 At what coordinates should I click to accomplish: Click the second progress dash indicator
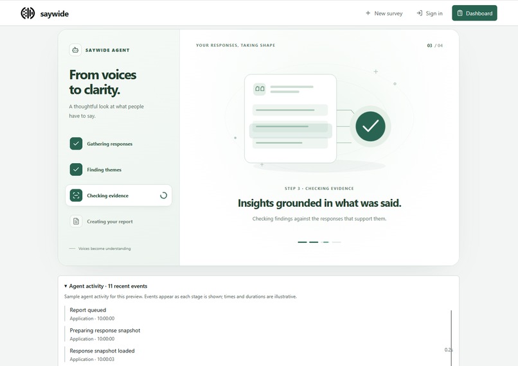point(314,242)
